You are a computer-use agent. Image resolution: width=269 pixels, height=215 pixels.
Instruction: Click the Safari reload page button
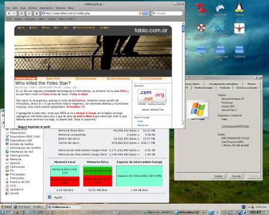coord(22,13)
